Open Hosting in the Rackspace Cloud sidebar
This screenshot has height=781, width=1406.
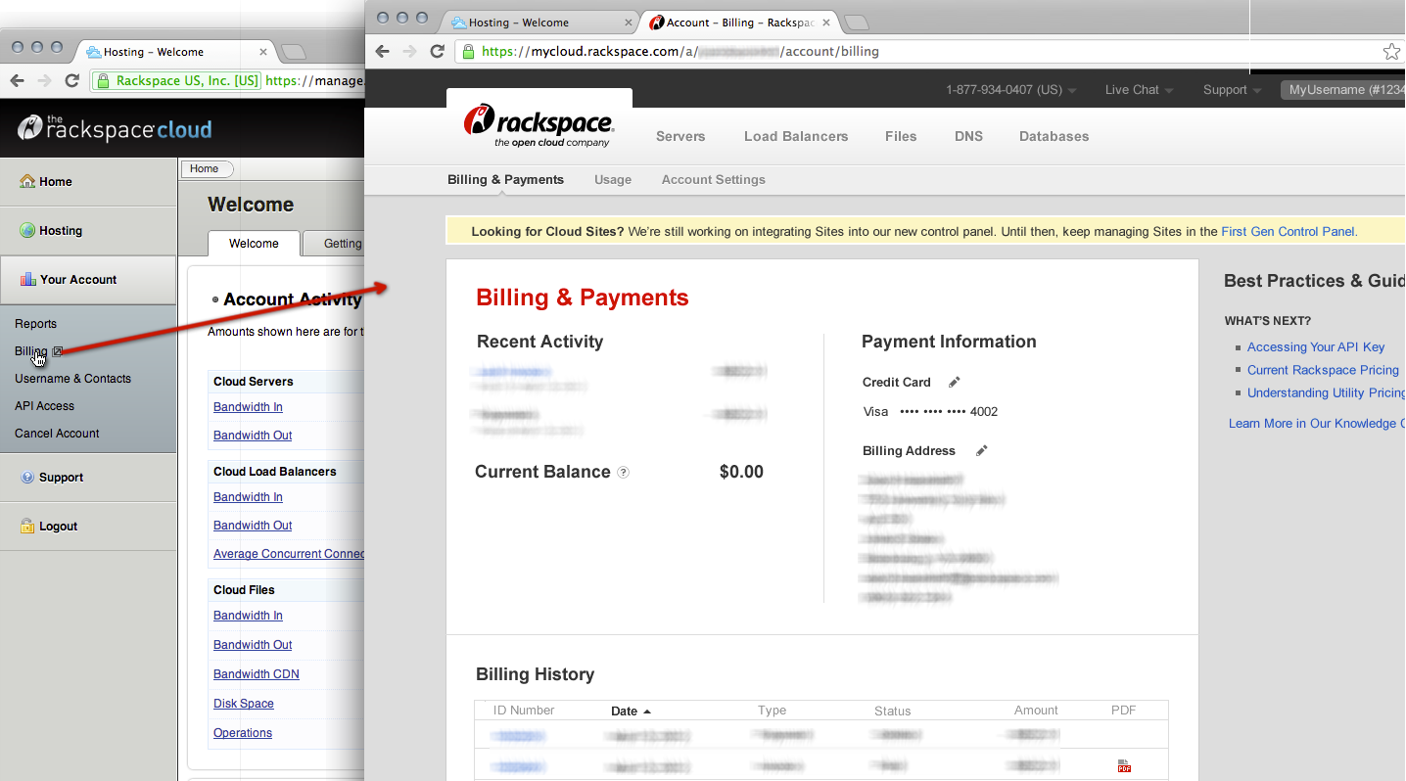[88, 231]
